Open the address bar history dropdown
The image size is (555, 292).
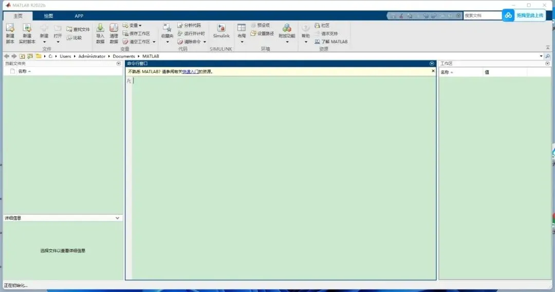tap(541, 56)
